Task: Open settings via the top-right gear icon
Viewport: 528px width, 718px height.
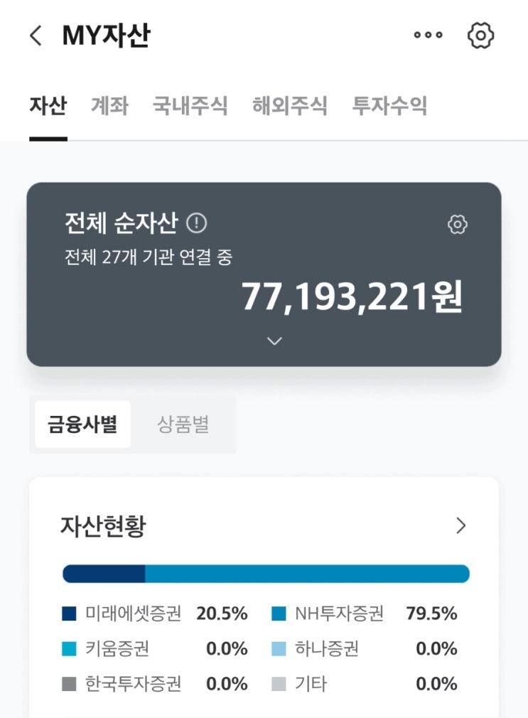Action: click(x=481, y=35)
